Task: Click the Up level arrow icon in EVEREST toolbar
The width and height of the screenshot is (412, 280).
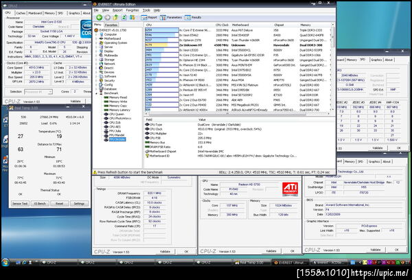Action: click(115, 17)
